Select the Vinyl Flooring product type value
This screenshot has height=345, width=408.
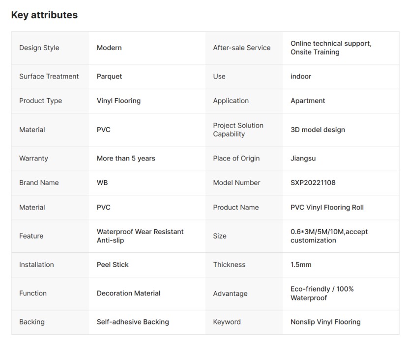118,101
